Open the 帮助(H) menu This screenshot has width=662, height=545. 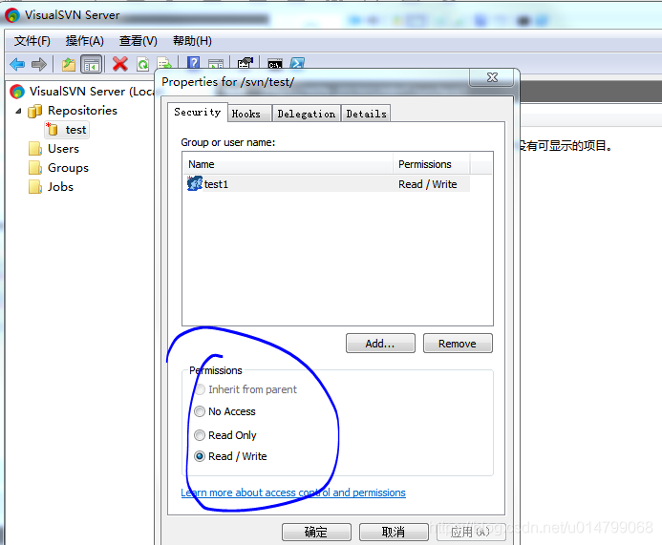pos(192,41)
